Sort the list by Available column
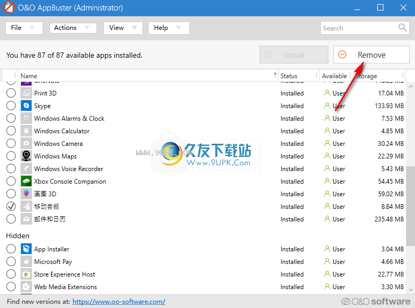This screenshot has width=415, height=308. [336, 76]
